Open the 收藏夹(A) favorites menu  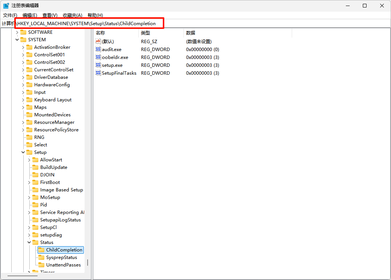coord(72,15)
